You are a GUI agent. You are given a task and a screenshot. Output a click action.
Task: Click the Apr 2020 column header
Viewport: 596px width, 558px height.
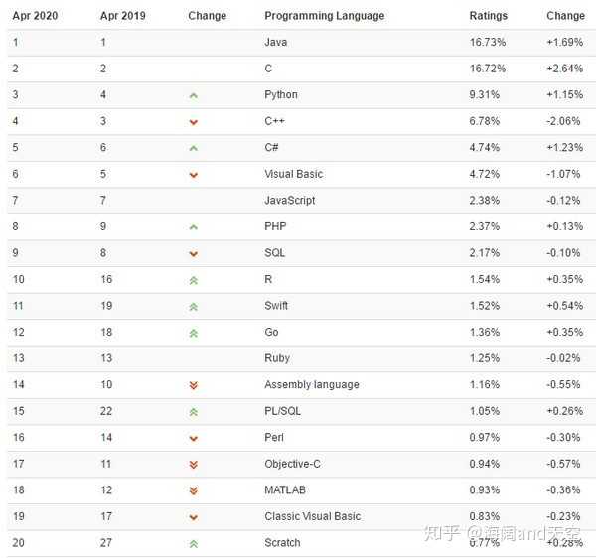[x=33, y=16]
